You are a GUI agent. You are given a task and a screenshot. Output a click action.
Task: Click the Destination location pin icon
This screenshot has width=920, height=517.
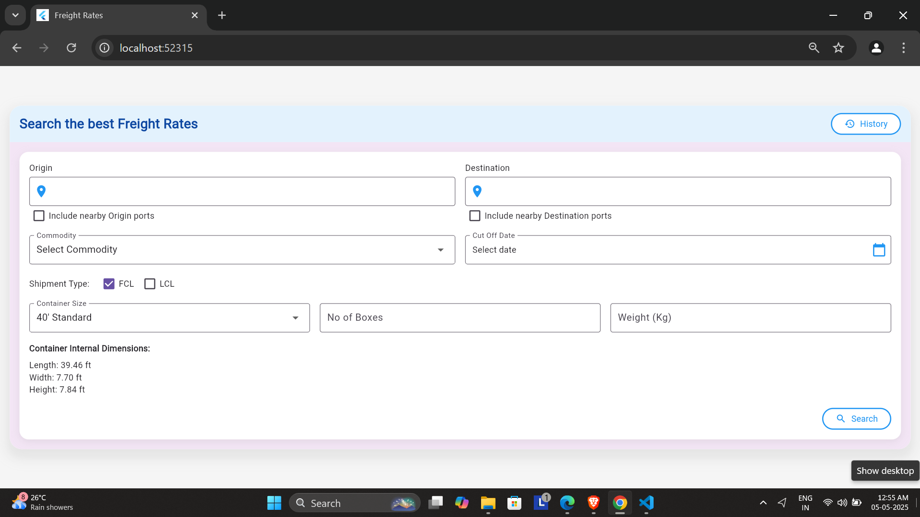click(x=477, y=191)
